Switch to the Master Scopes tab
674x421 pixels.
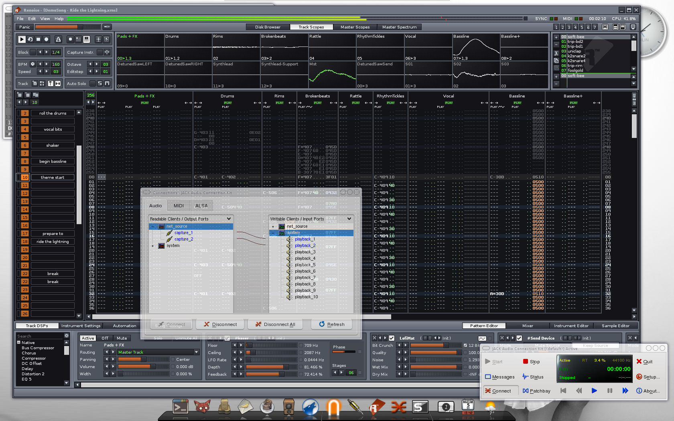coord(355,27)
